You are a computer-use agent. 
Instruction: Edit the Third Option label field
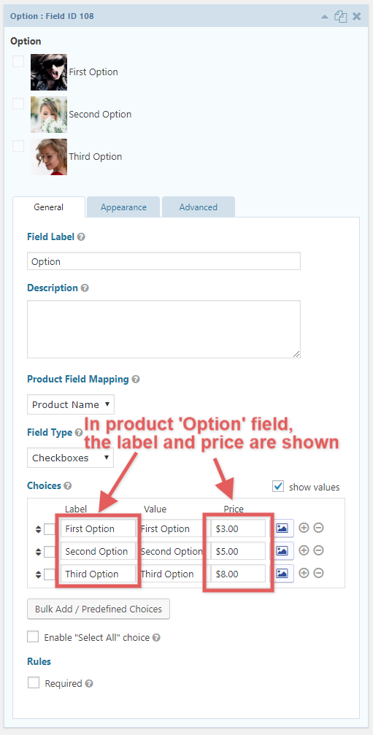tap(98, 574)
